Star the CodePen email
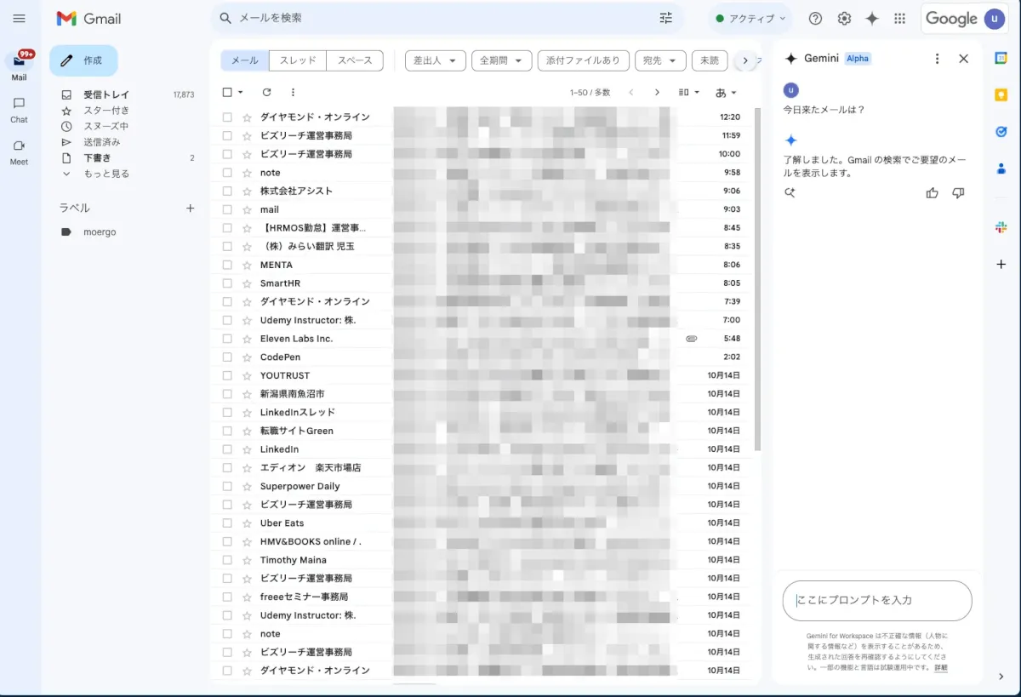1021x697 pixels. pyautogui.click(x=247, y=357)
